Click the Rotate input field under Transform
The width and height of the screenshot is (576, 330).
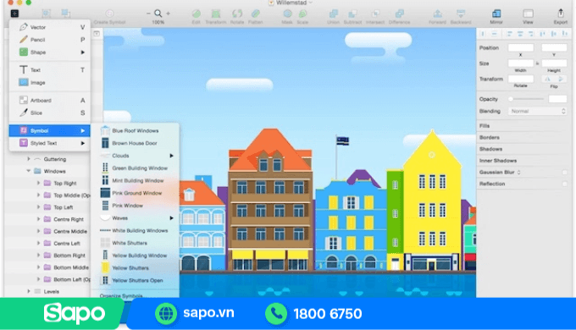[x=521, y=79]
